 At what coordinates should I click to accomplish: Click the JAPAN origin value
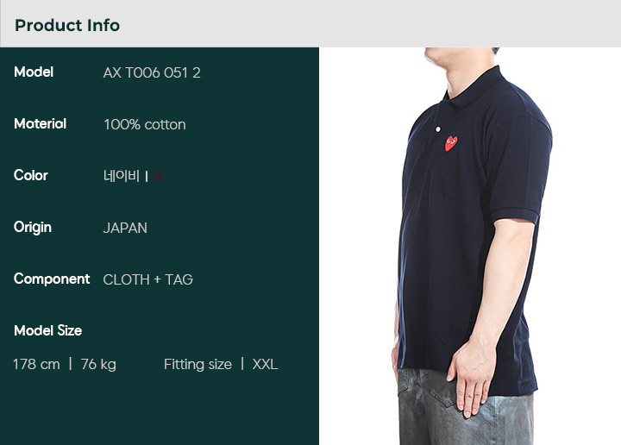coord(125,228)
